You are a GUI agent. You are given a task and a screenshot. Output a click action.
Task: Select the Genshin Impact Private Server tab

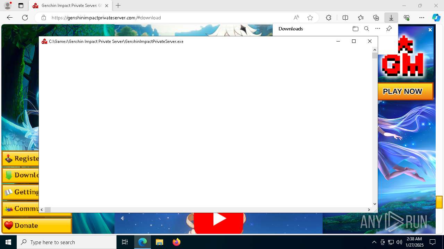pyautogui.click(x=70, y=6)
